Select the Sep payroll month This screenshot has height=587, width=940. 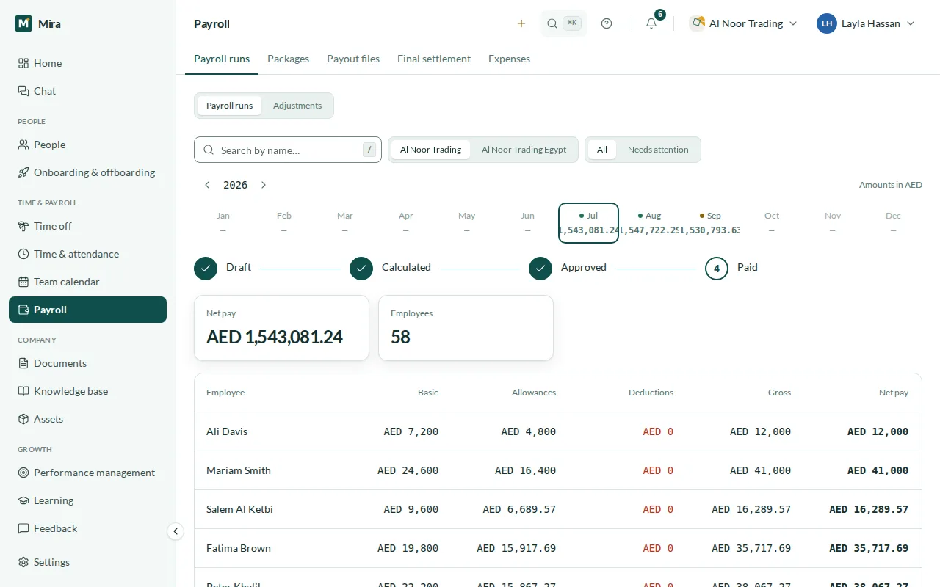coord(711,222)
